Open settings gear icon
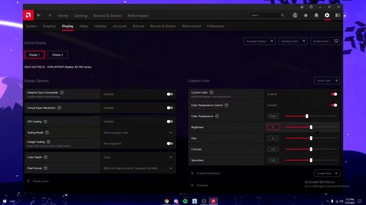366x205 pixels. (x=327, y=15)
